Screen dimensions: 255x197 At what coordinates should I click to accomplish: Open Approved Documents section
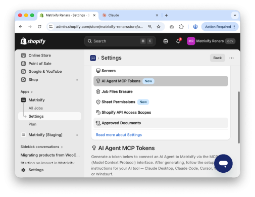(161, 123)
